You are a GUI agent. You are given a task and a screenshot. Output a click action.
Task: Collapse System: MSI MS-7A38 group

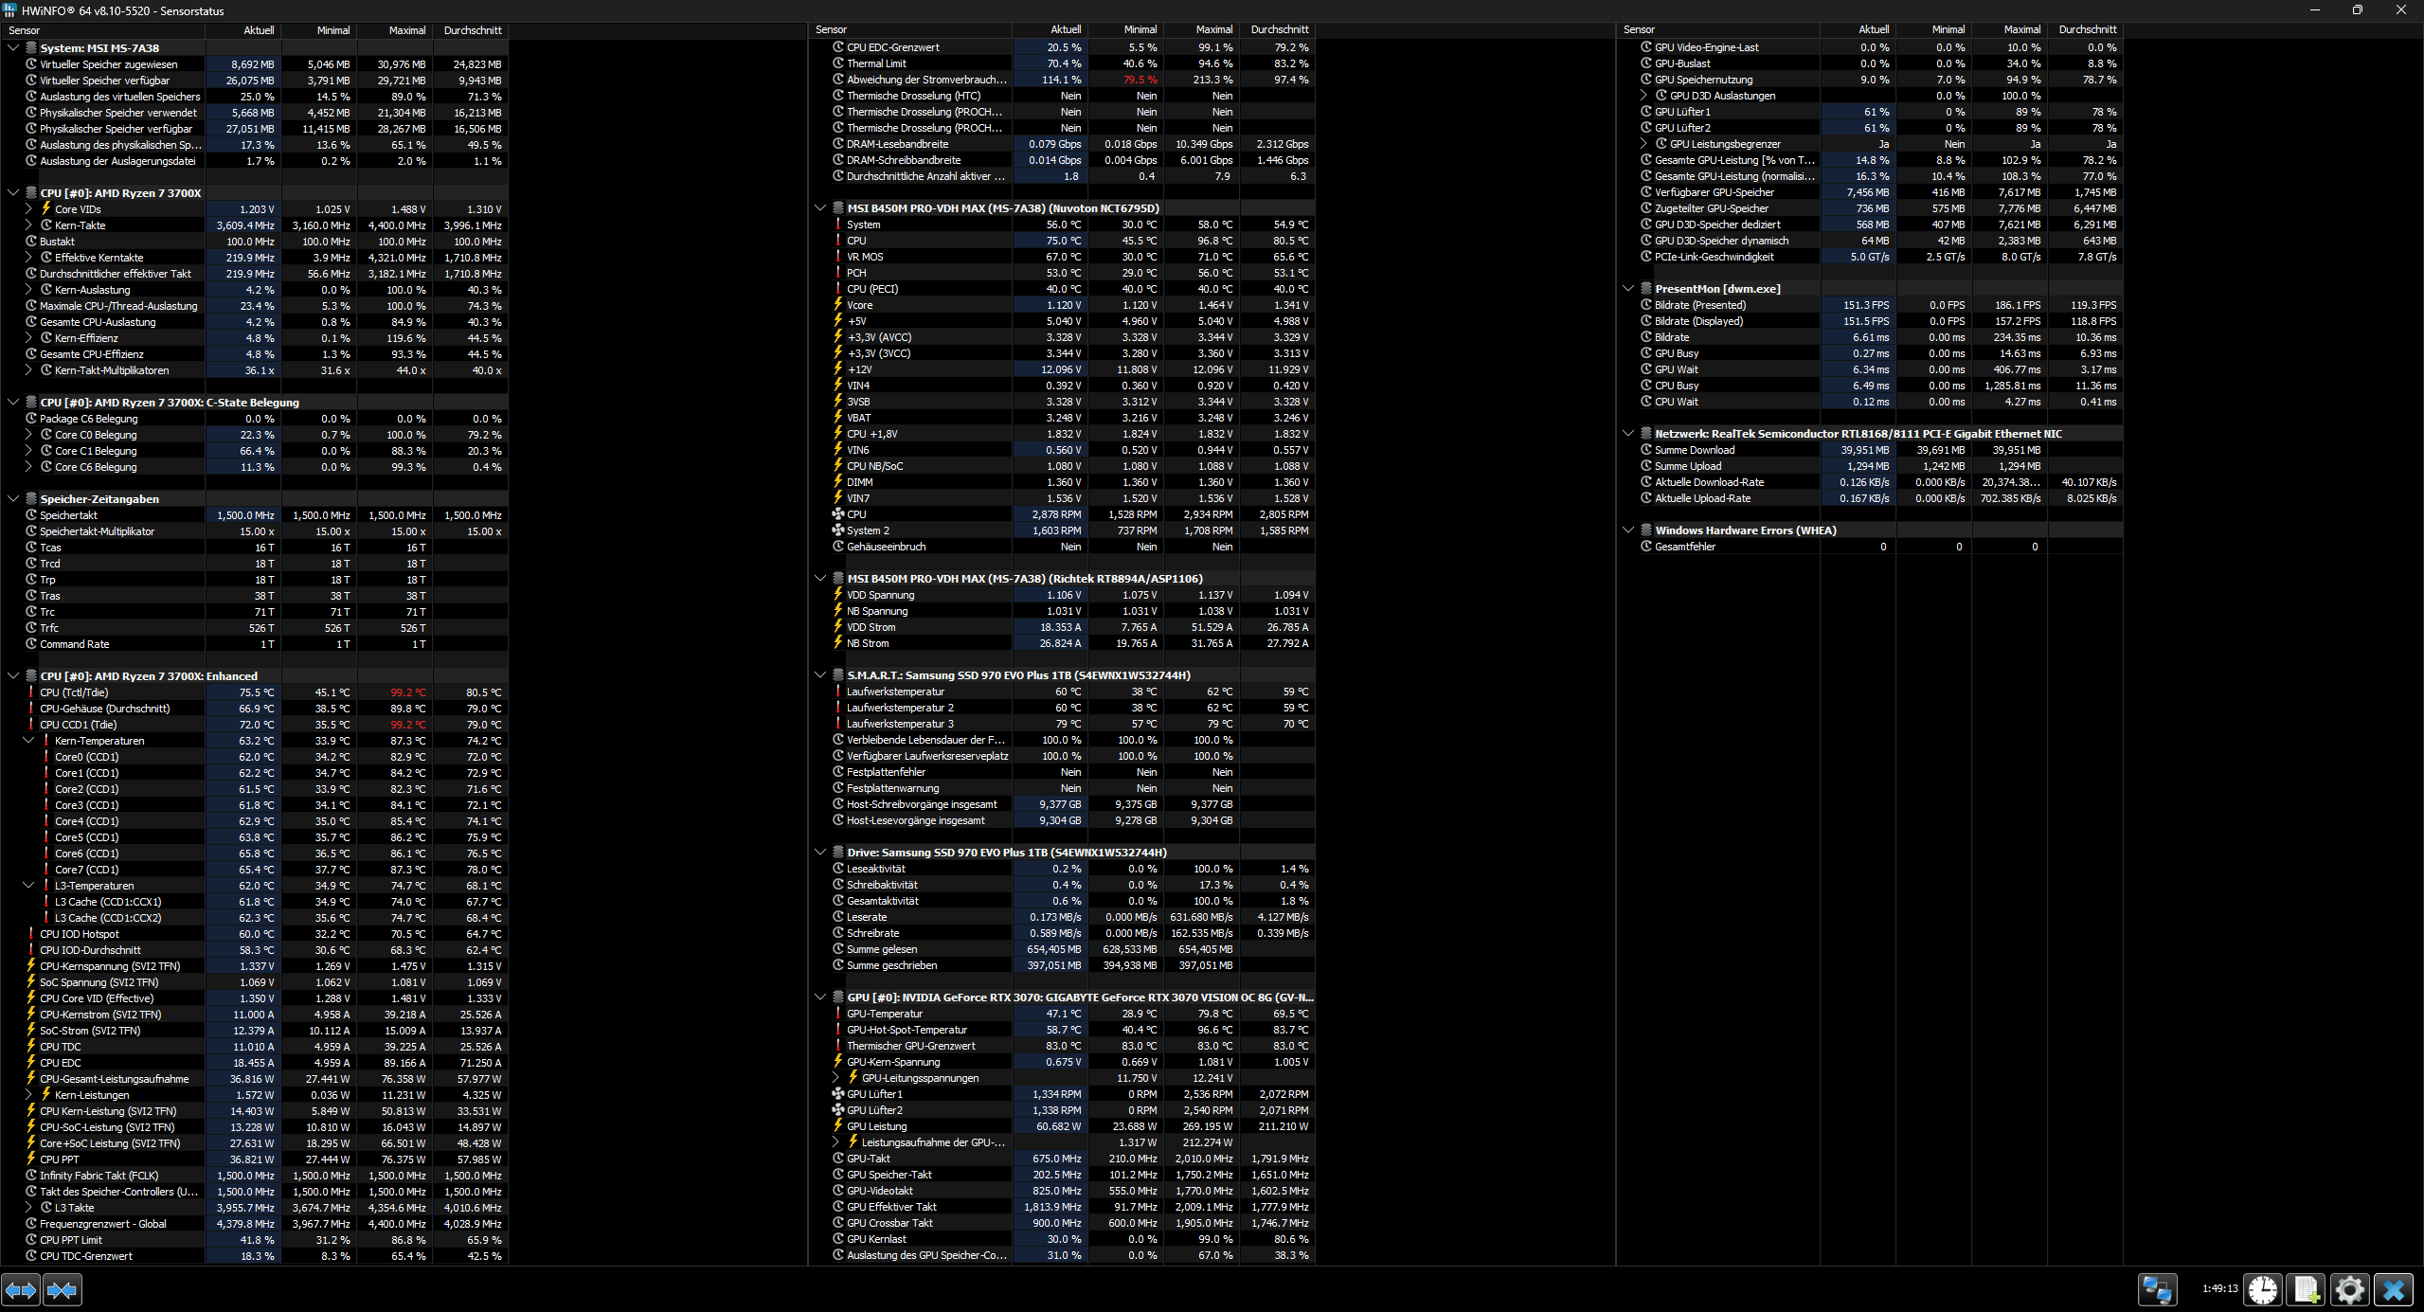coord(13,47)
